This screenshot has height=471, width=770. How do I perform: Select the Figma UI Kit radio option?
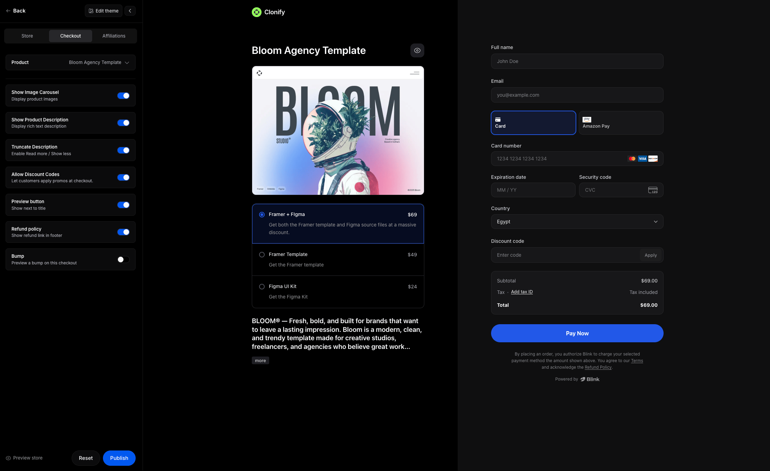262,287
